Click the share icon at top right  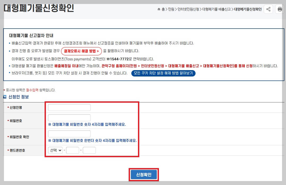click(x=268, y=9)
